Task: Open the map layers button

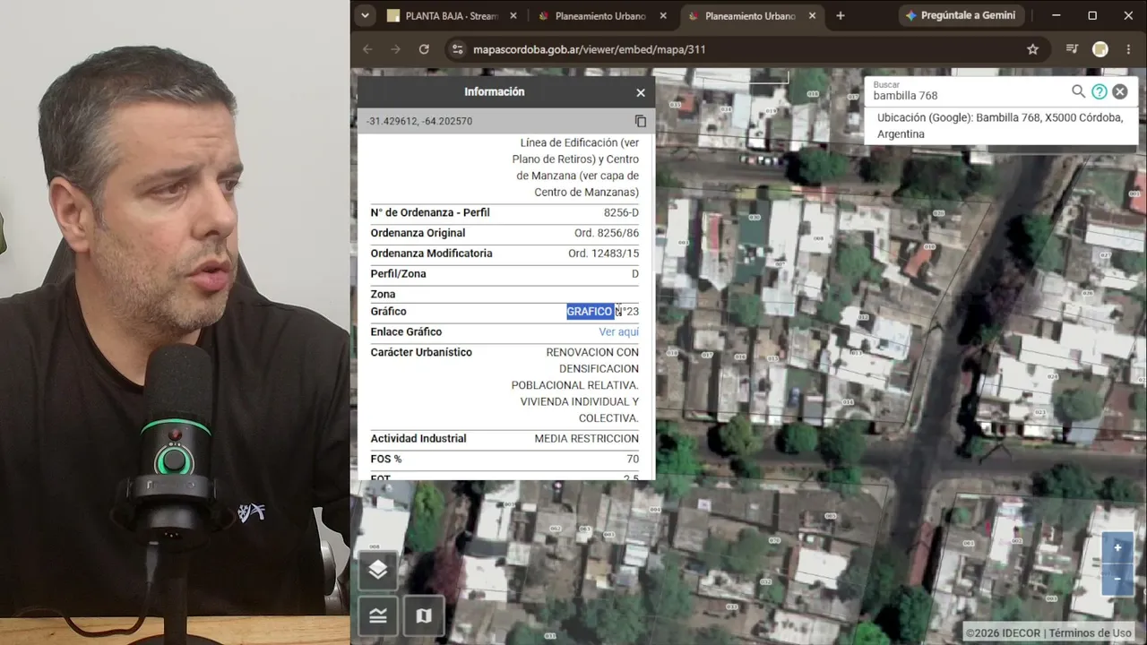Action: coord(378,571)
